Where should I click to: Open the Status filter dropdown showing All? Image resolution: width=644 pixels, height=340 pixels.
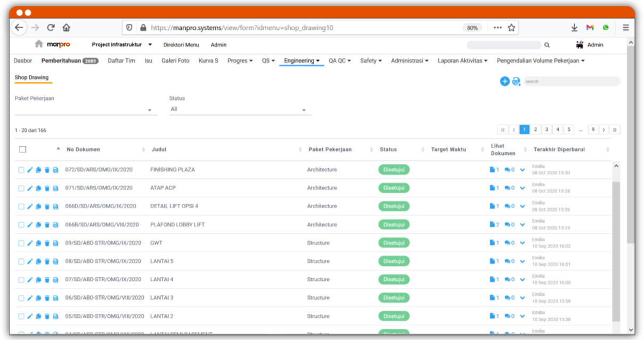click(240, 110)
